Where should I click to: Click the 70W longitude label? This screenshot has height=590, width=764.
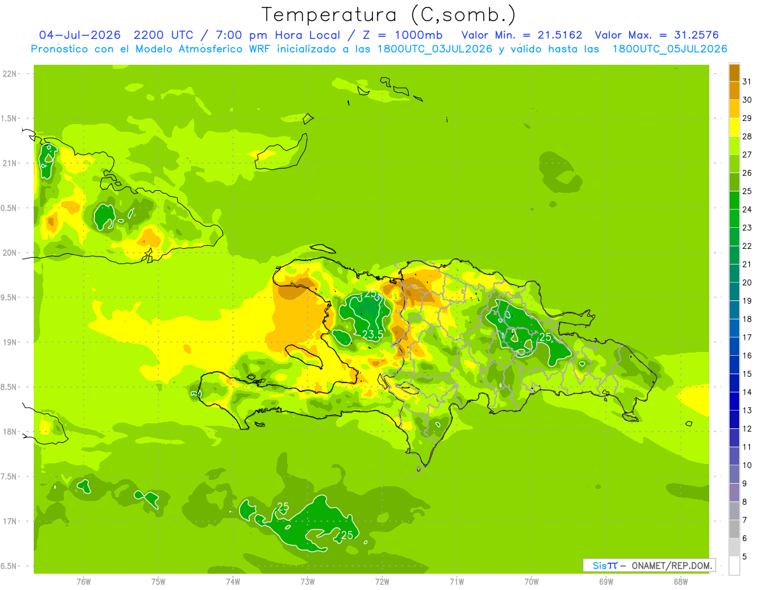[532, 581]
